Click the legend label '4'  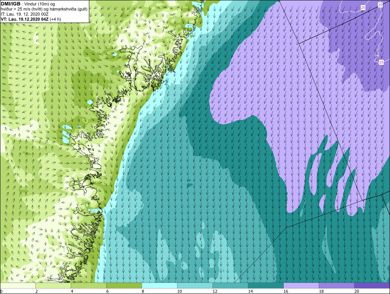tap(72, 291)
